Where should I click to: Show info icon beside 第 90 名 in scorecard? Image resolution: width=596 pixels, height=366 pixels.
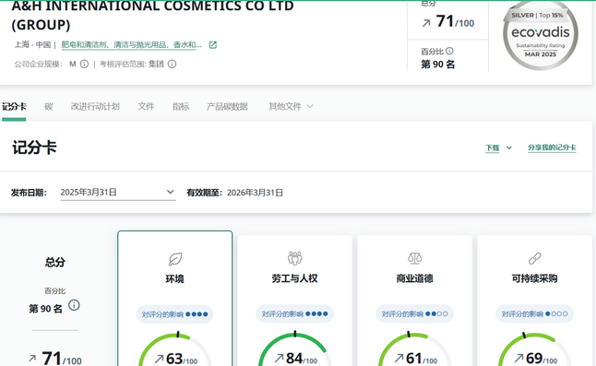click(x=74, y=305)
